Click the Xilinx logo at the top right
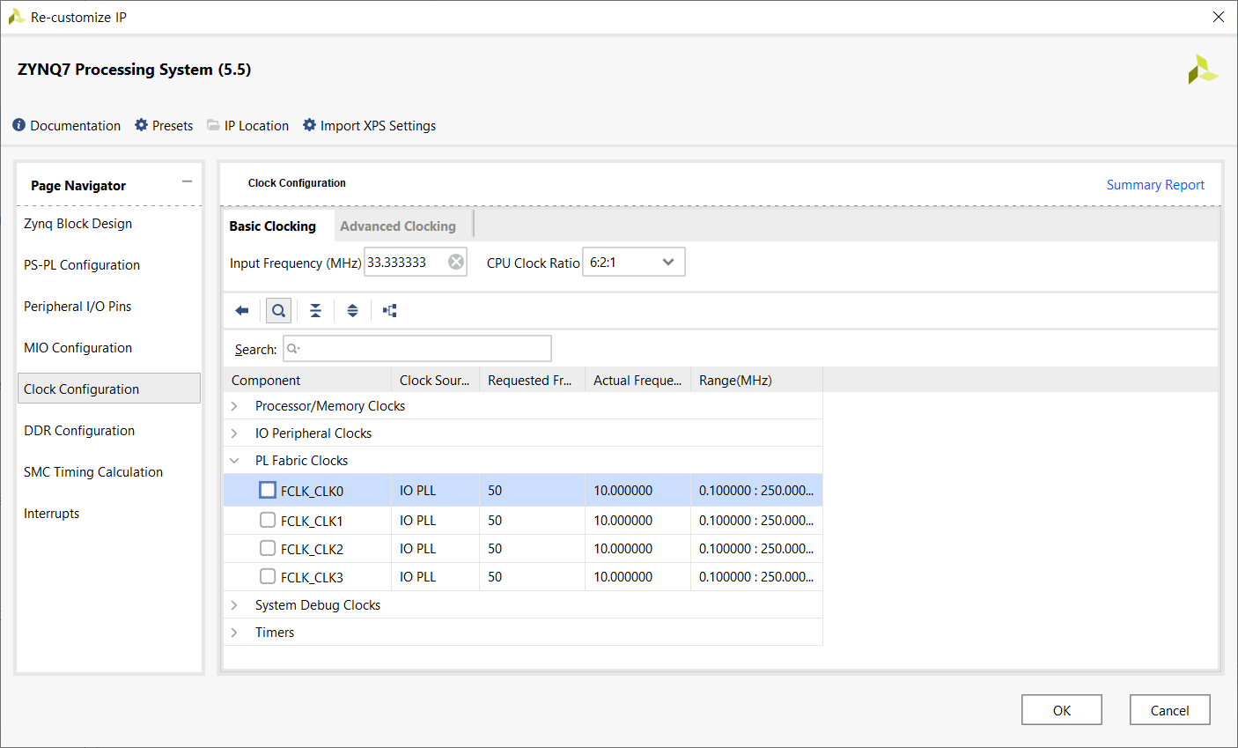This screenshot has height=748, width=1238. [x=1202, y=70]
